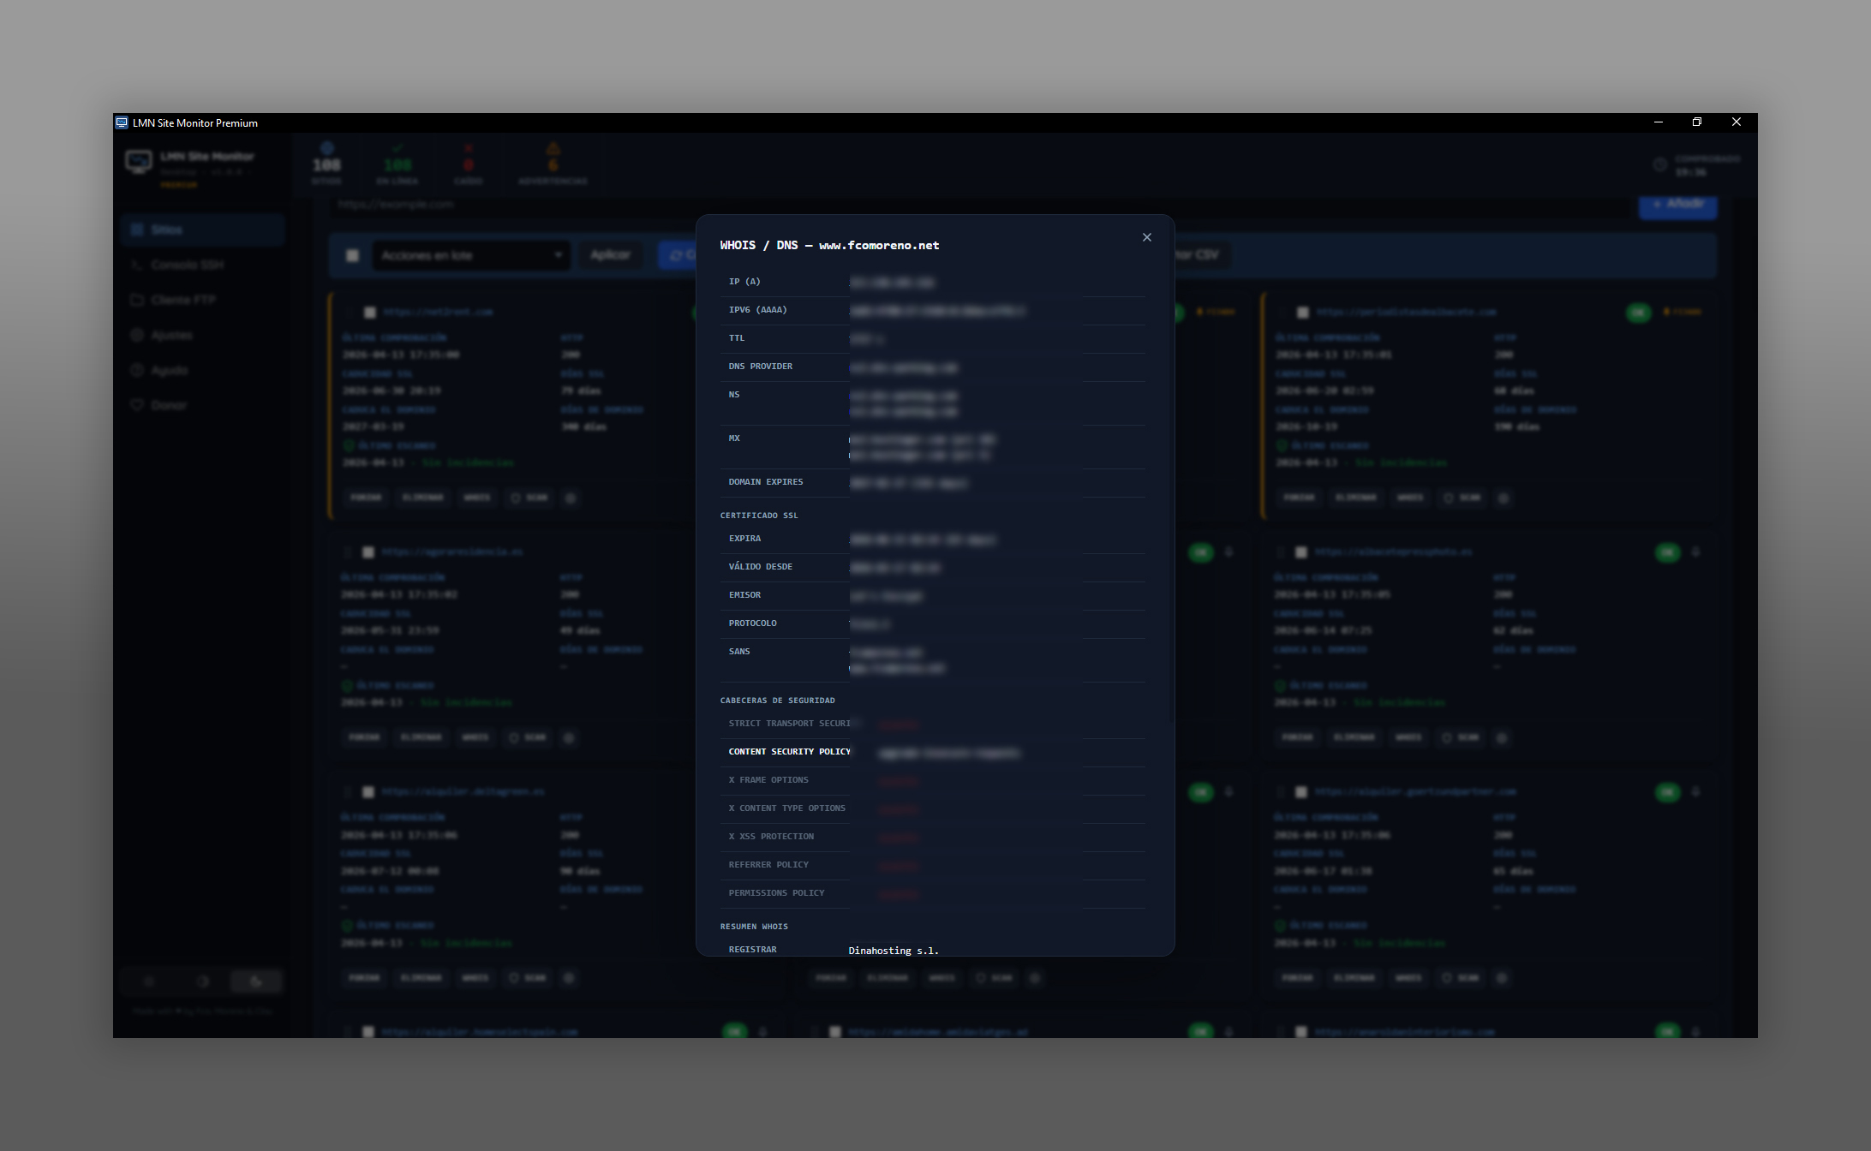Toggle the select-all sites checkbox
Viewport: 1871px width, 1151px height.
(352, 255)
